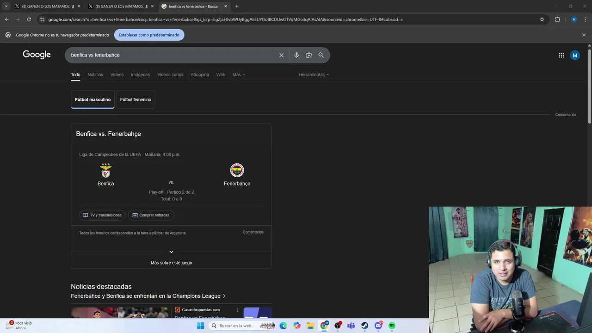592x333 pixels.
Task: Select the Todo tab
Action: click(x=75, y=74)
